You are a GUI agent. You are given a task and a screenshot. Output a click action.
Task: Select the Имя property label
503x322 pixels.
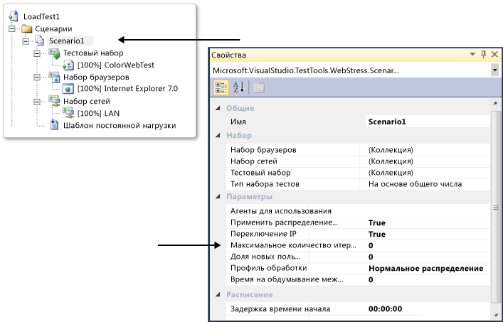(x=238, y=122)
